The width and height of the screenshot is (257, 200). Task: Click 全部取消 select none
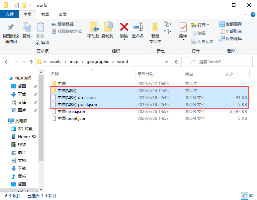[x=231, y=31]
